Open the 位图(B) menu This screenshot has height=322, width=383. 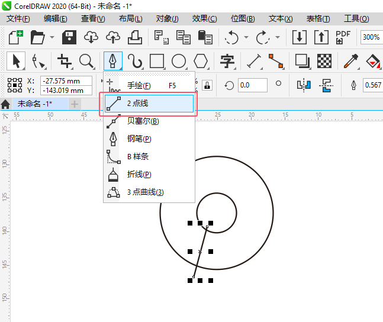(x=243, y=19)
